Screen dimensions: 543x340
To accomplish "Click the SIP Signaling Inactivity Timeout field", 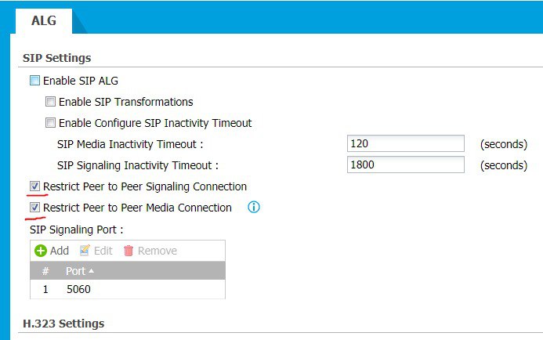I will [x=405, y=165].
